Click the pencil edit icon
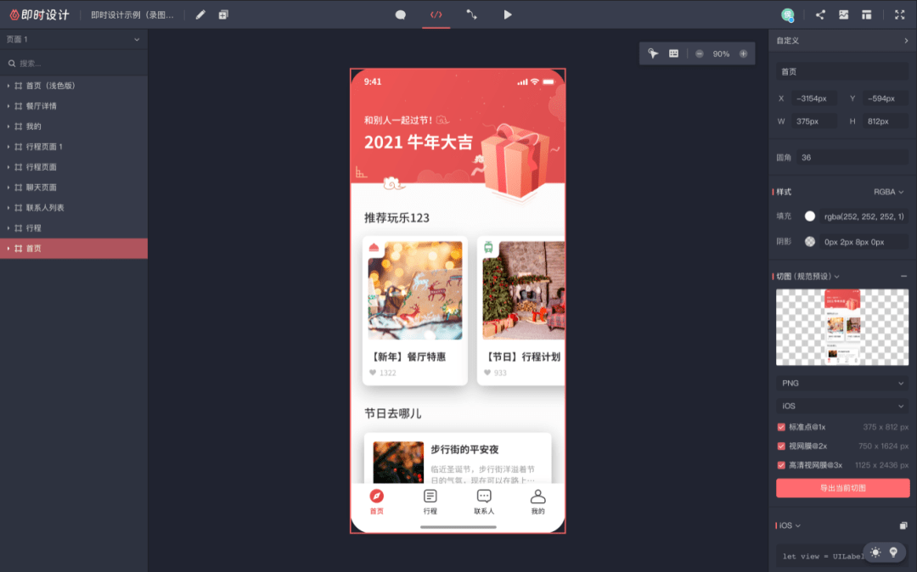The image size is (917, 572). (x=200, y=14)
